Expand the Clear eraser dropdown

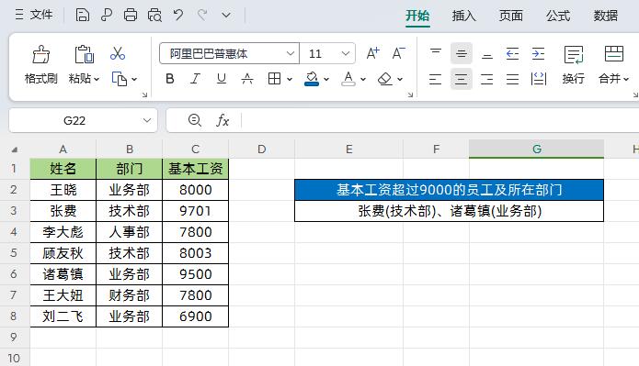400,79
